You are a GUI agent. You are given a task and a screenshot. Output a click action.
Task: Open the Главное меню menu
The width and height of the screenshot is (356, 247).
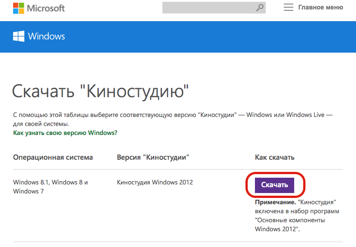(321, 8)
